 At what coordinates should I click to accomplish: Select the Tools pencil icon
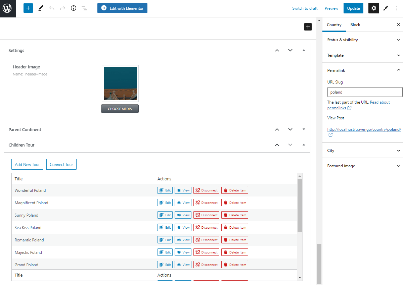41,8
